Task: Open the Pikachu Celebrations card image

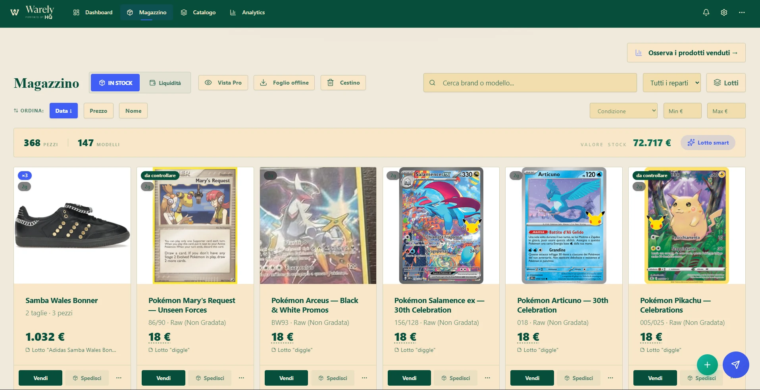Action: 687,226
